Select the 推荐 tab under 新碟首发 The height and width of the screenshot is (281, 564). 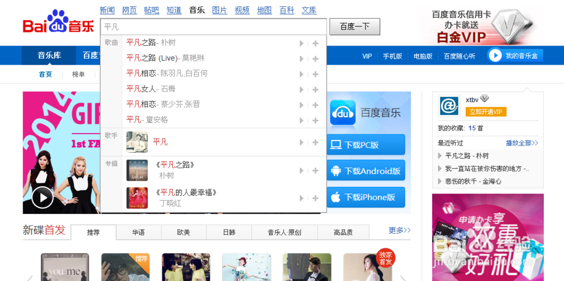pyautogui.click(x=94, y=232)
